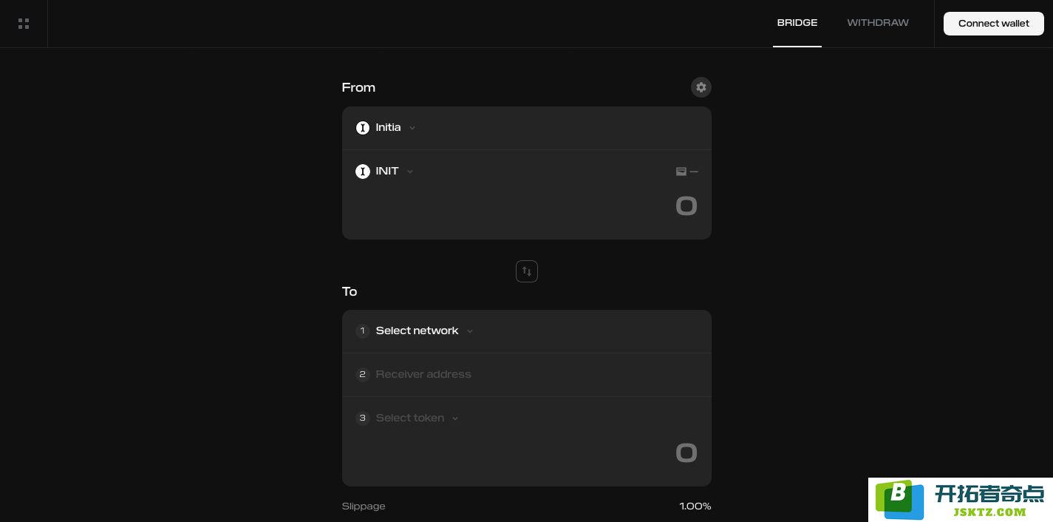Switch to the BRIDGE tab
Viewport: 1053px width, 522px height.
797,23
